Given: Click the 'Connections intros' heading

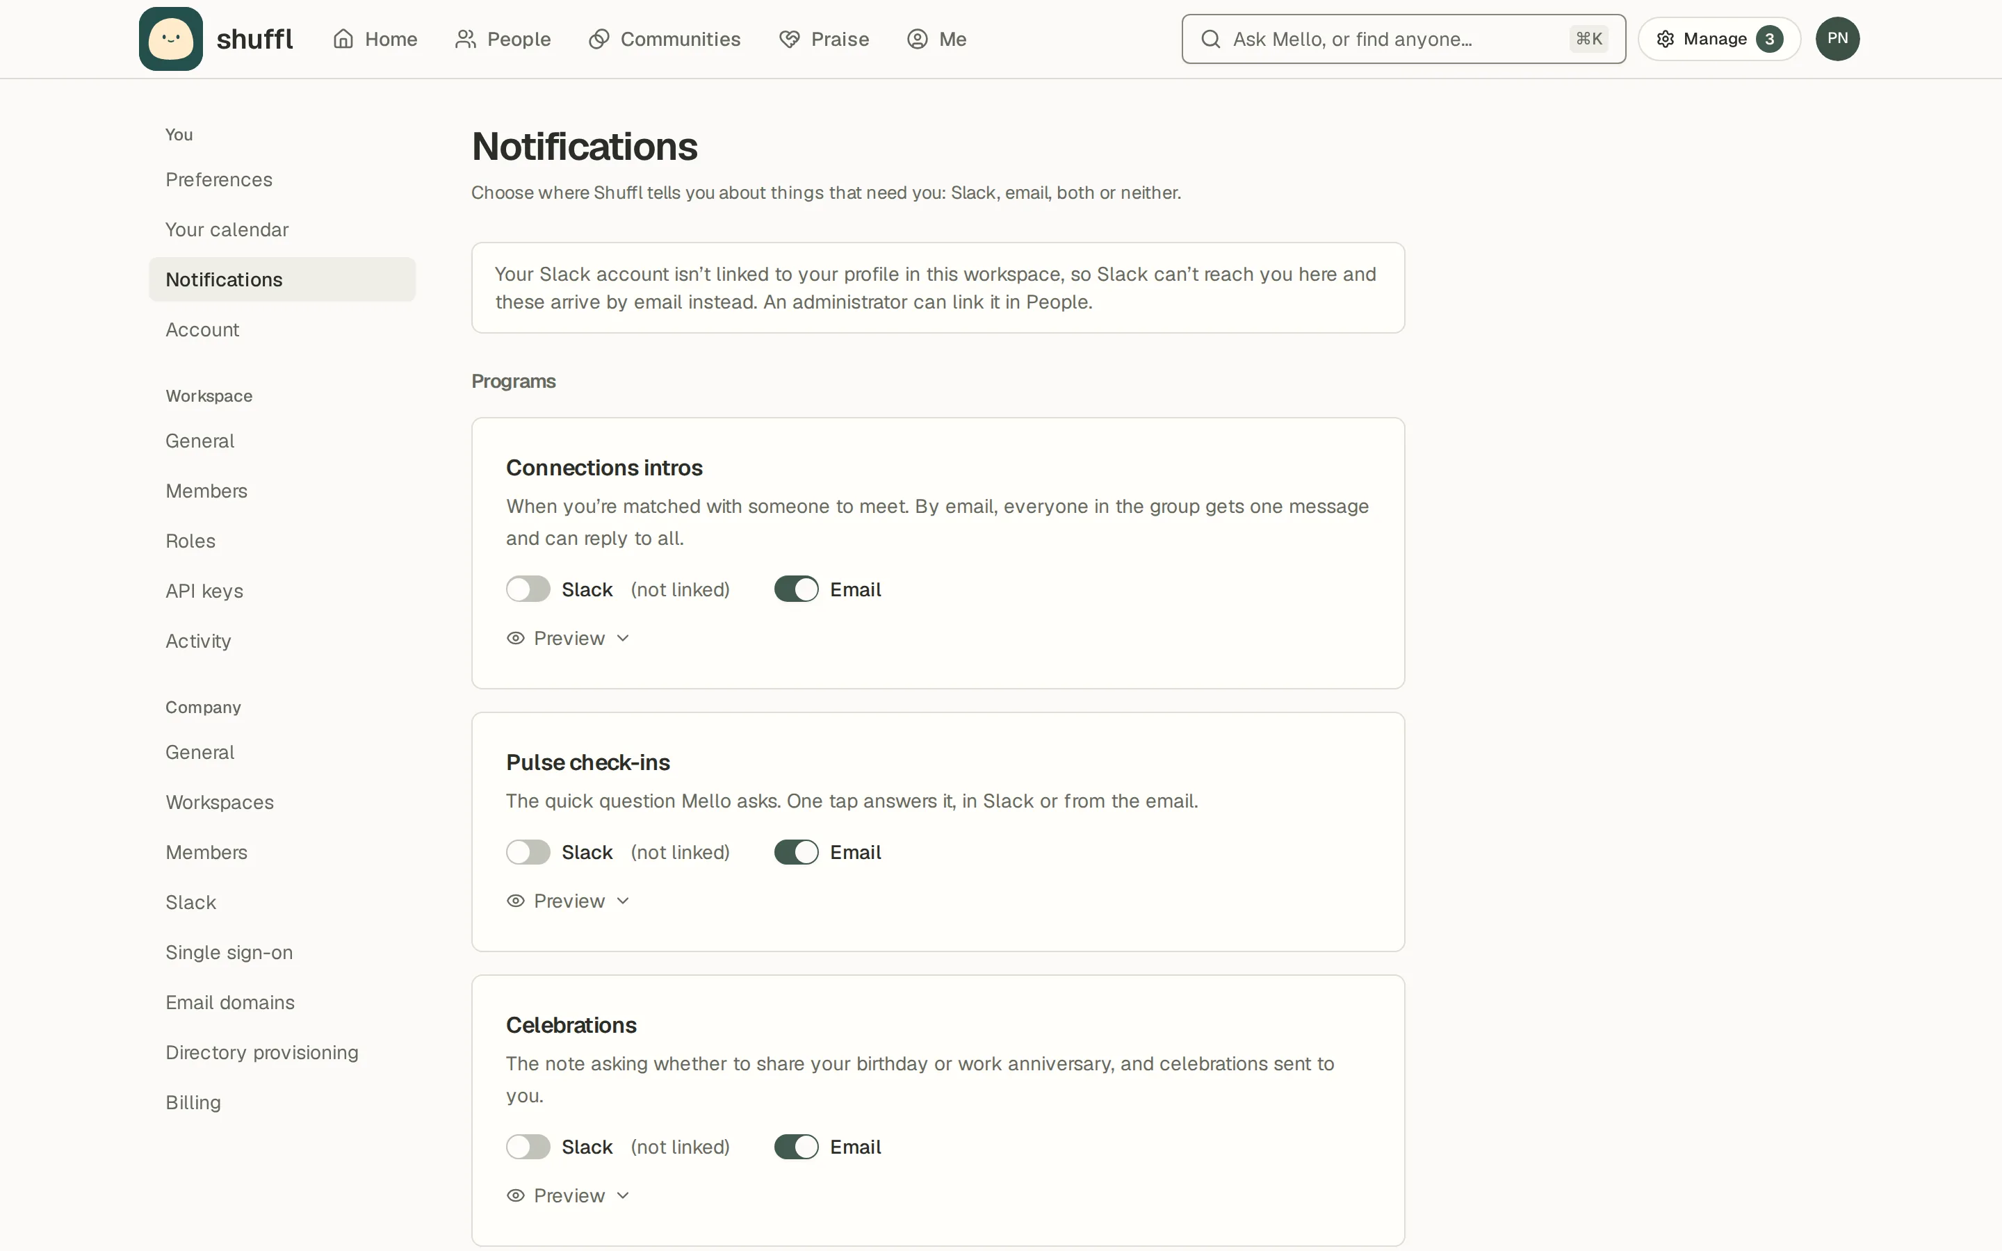Looking at the screenshot, I should 604,468.
